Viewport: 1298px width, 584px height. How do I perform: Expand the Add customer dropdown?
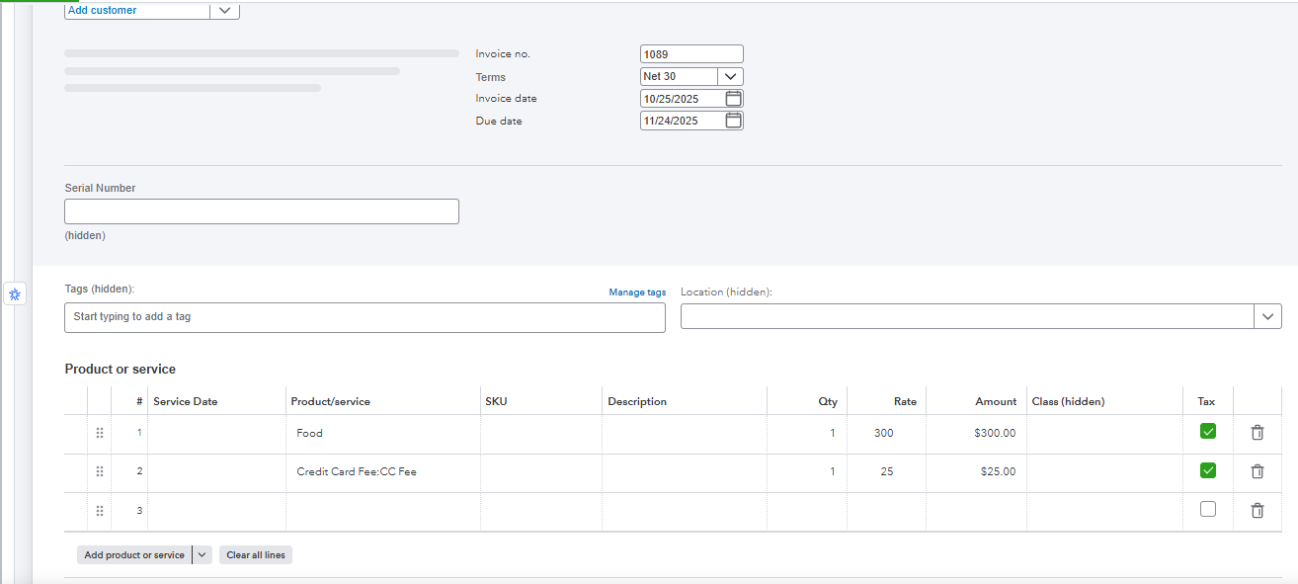(224, 10)
